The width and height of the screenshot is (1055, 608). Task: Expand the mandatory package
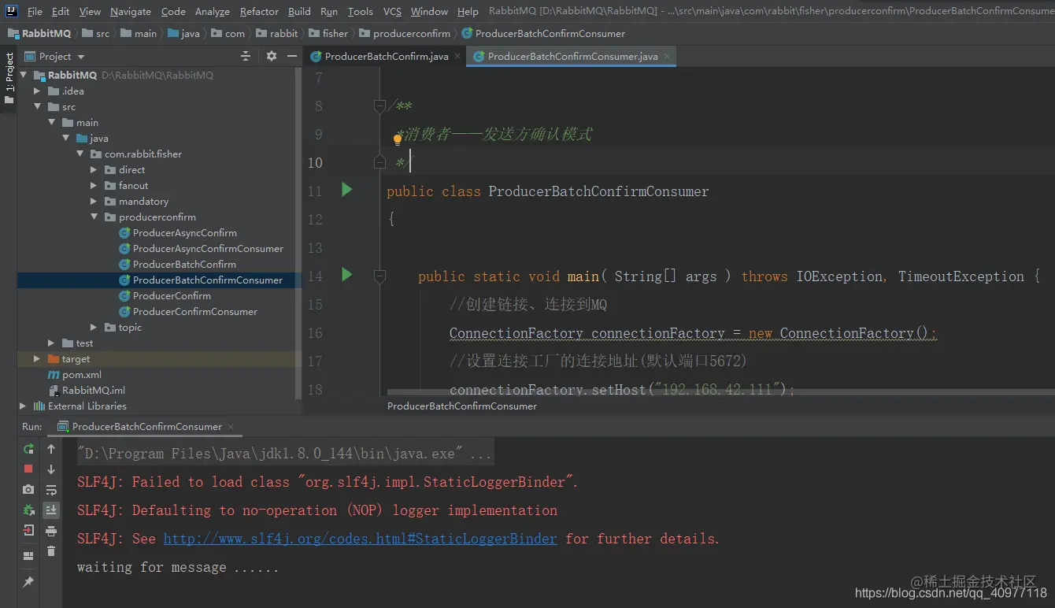click(94, 202)
